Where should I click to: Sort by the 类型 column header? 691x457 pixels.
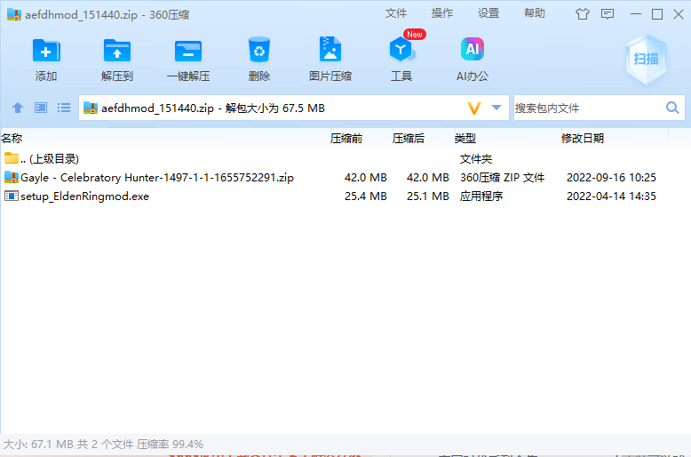(508, 139)
